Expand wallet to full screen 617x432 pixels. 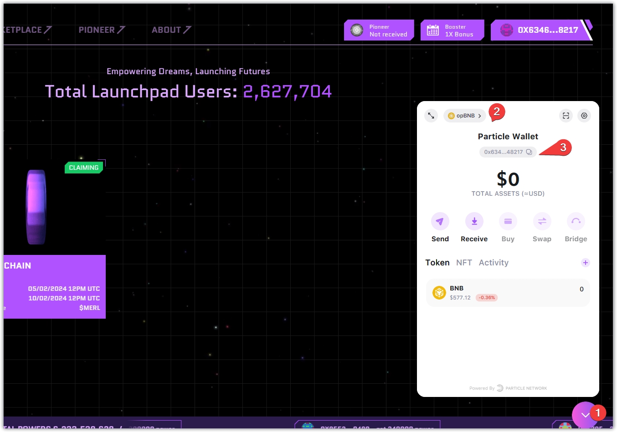point(431,116)
